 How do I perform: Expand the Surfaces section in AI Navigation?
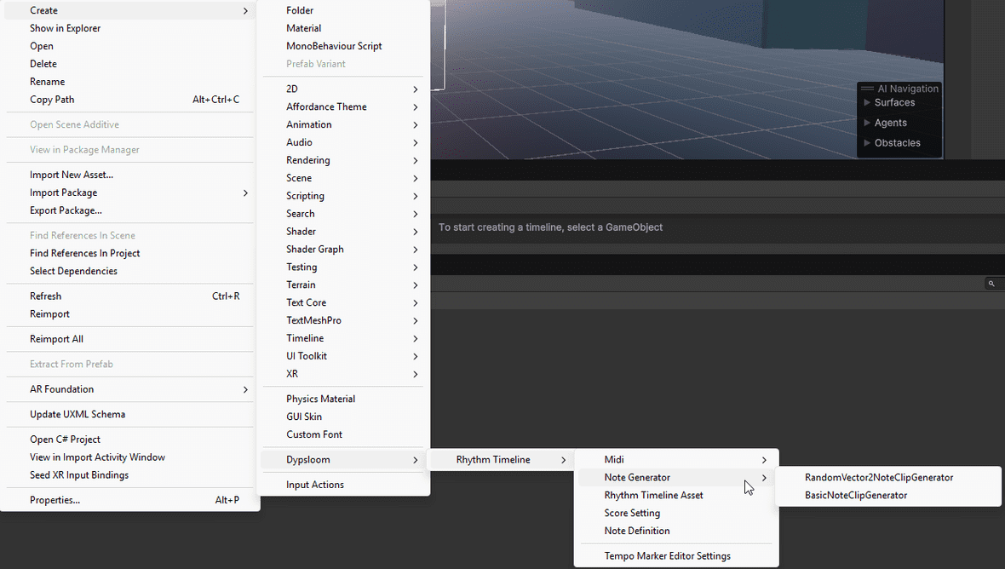point(868,103)
